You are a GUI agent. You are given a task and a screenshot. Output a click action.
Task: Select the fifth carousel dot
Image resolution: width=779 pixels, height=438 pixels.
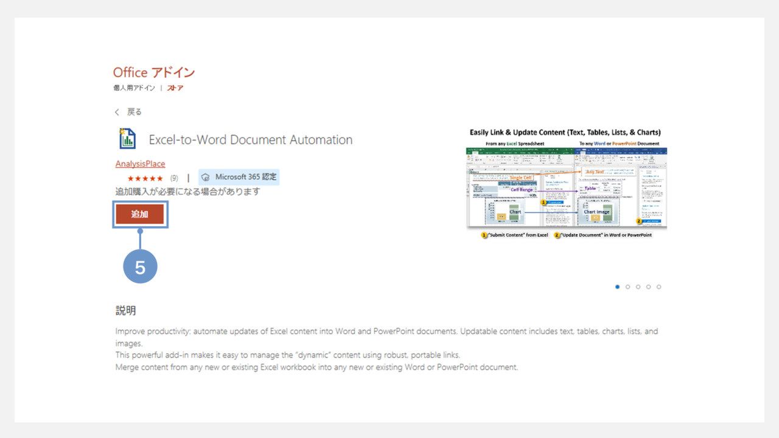pos(659,287)
